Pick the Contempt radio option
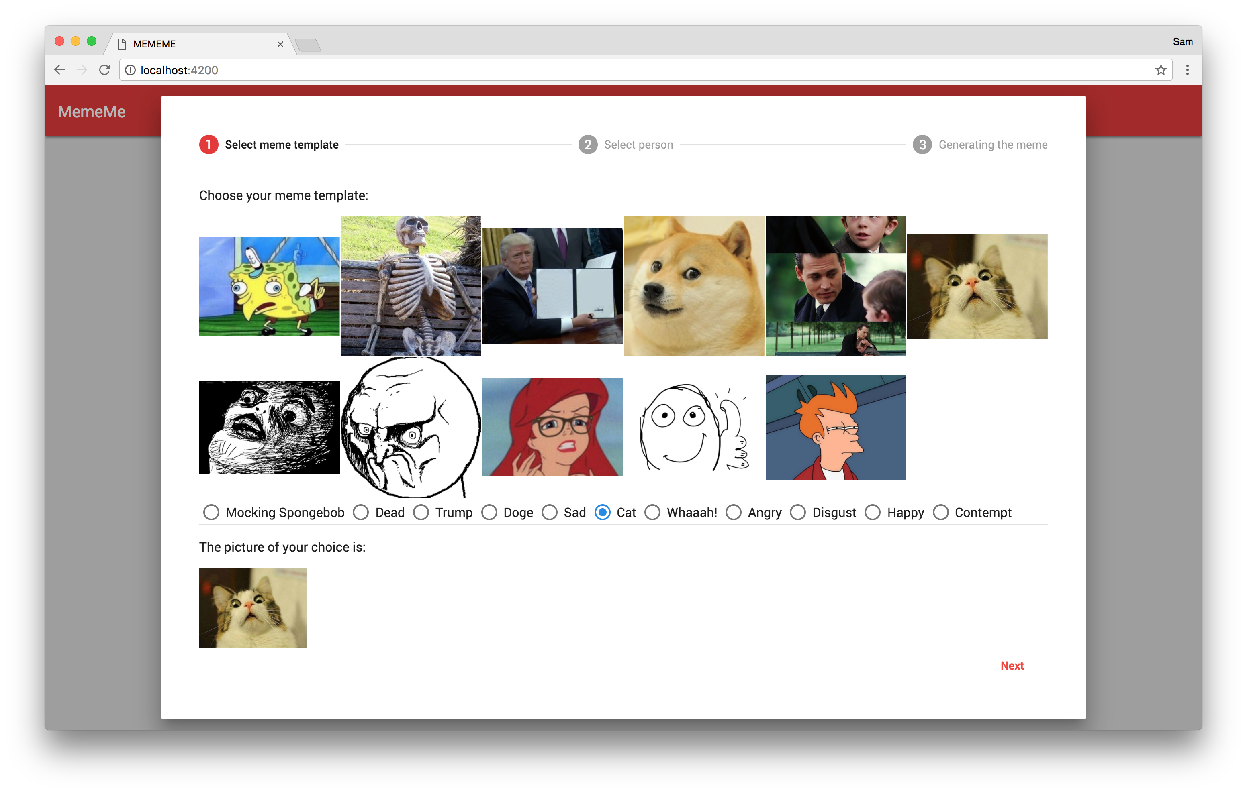The width and height of the screenshot is (1247, 794). click(x=940, y=513)
